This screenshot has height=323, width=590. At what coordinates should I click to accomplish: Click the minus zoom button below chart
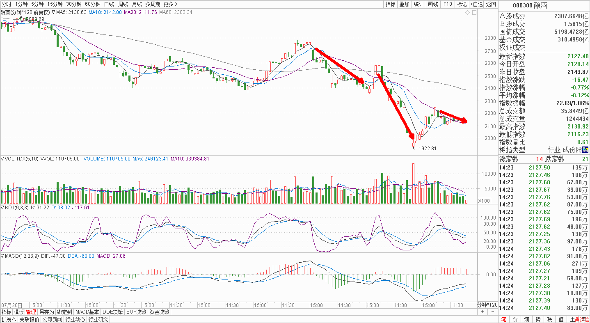click(x=493, y=312)
